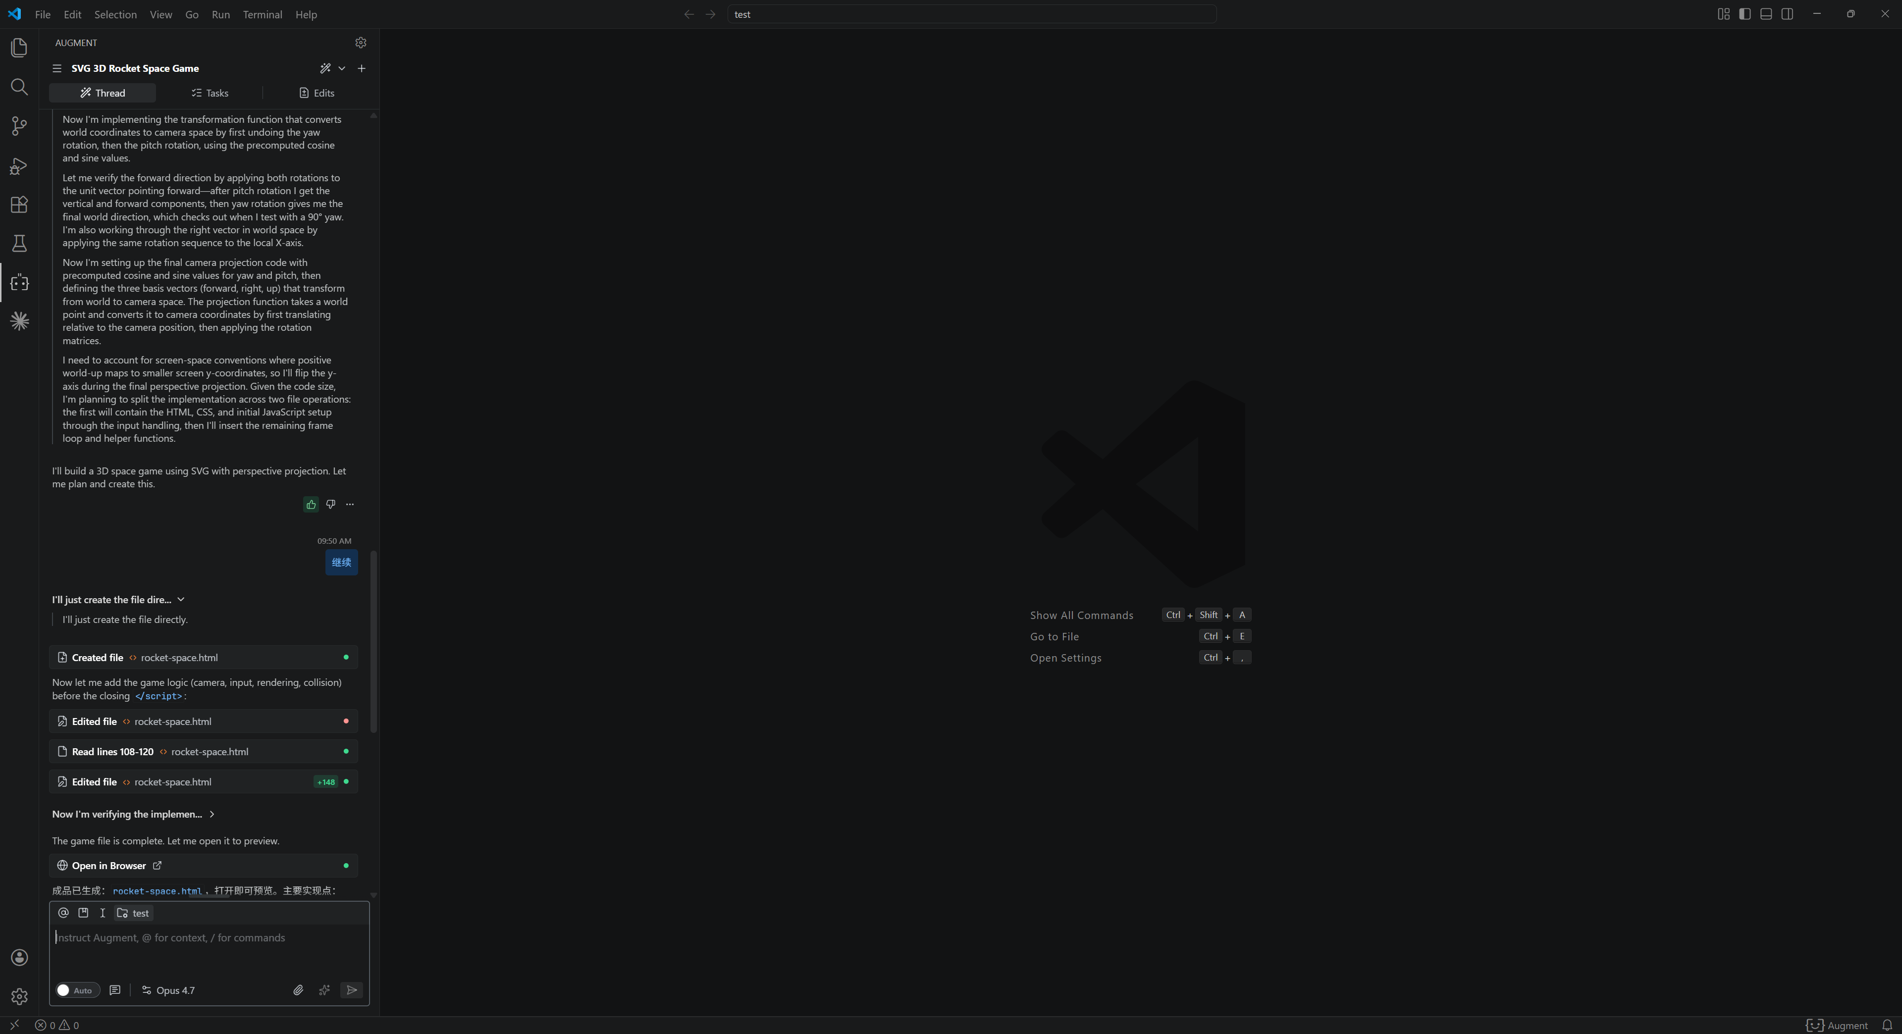1902x1034 pixels.
Task: Open the Run menu
Action: click(x=221, y=14)
